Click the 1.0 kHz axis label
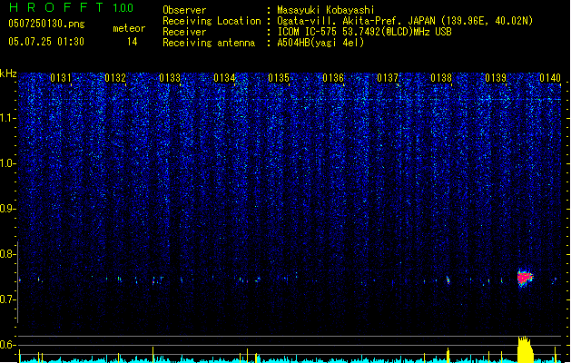 point(8,163)
